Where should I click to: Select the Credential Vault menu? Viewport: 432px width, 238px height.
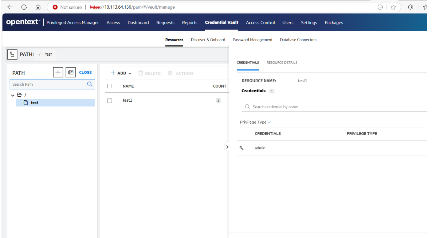[x=221, y=23]
